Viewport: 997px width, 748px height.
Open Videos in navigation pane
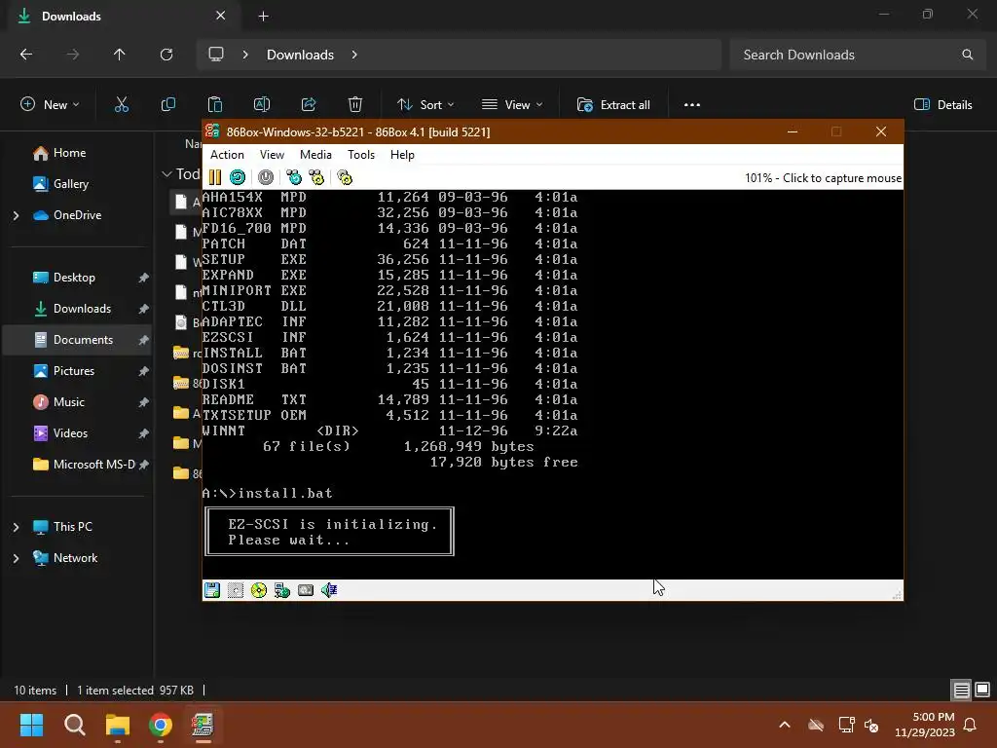click(80, 433)
